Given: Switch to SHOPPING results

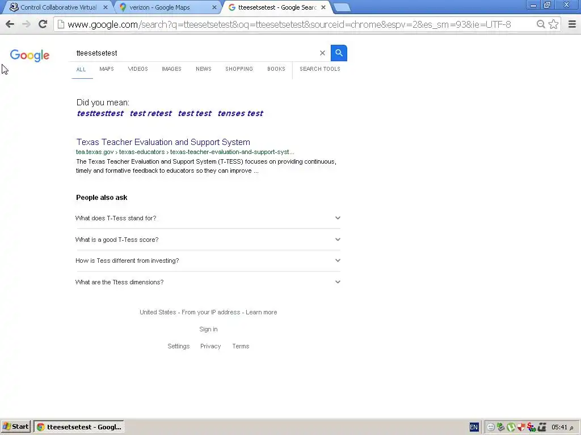Looking at the screenshot, I should [x=239, y=69].
